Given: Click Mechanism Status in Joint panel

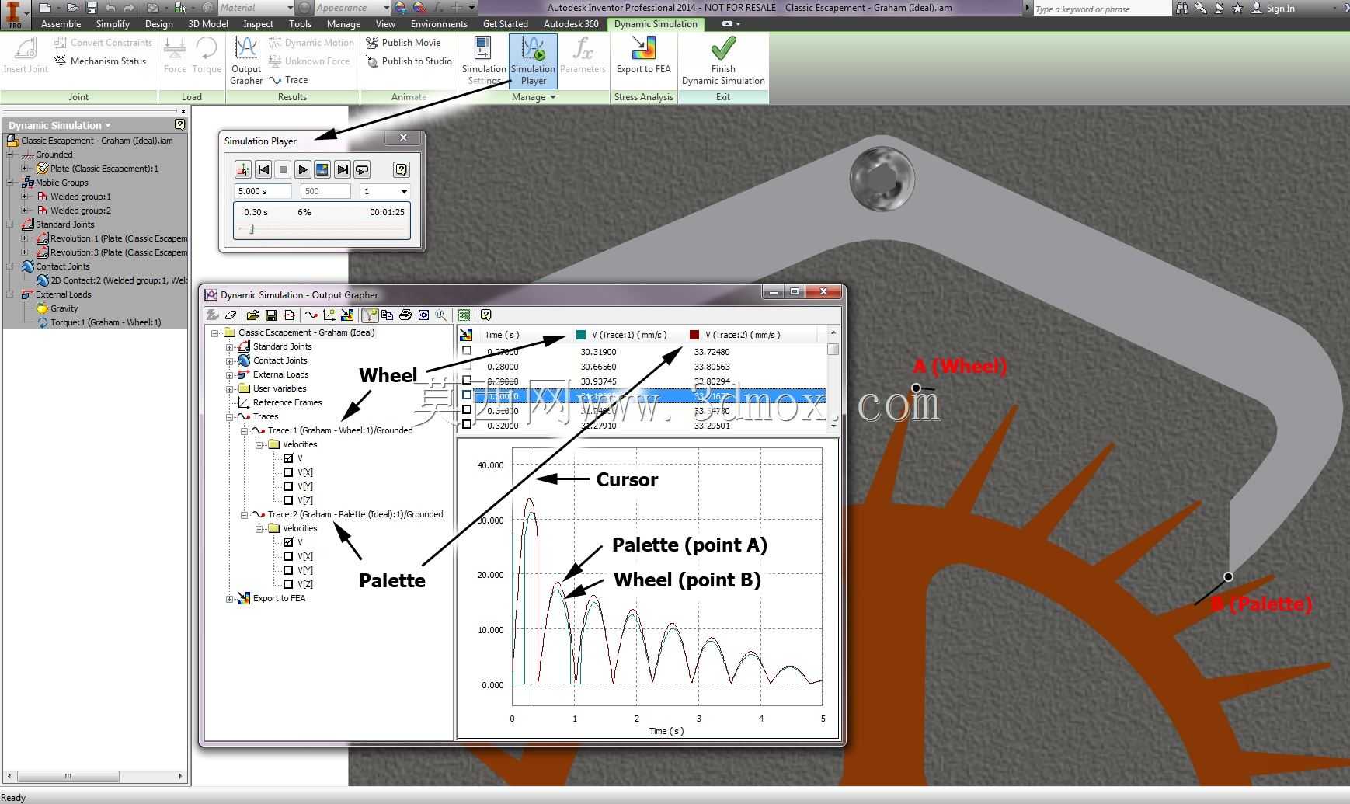Looking at the screenshot, I should pyautogui.click(x=100, y=61).
